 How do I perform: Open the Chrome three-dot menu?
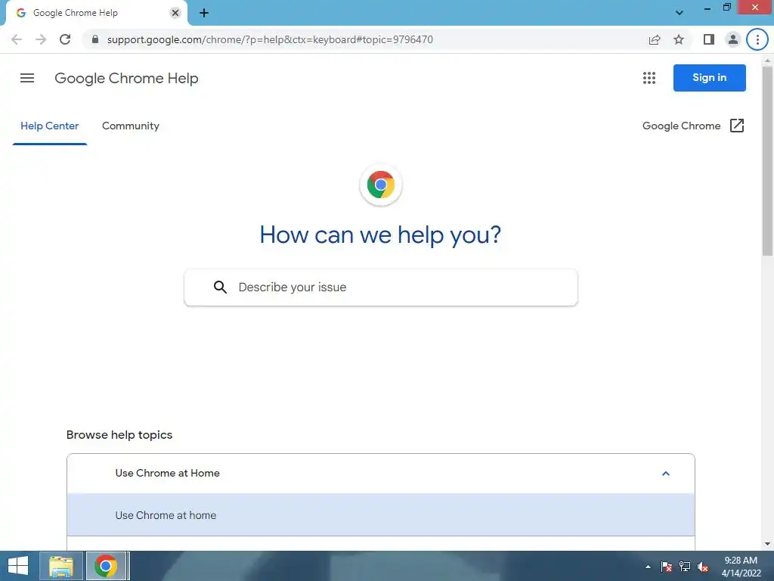(x=757, y=39)
